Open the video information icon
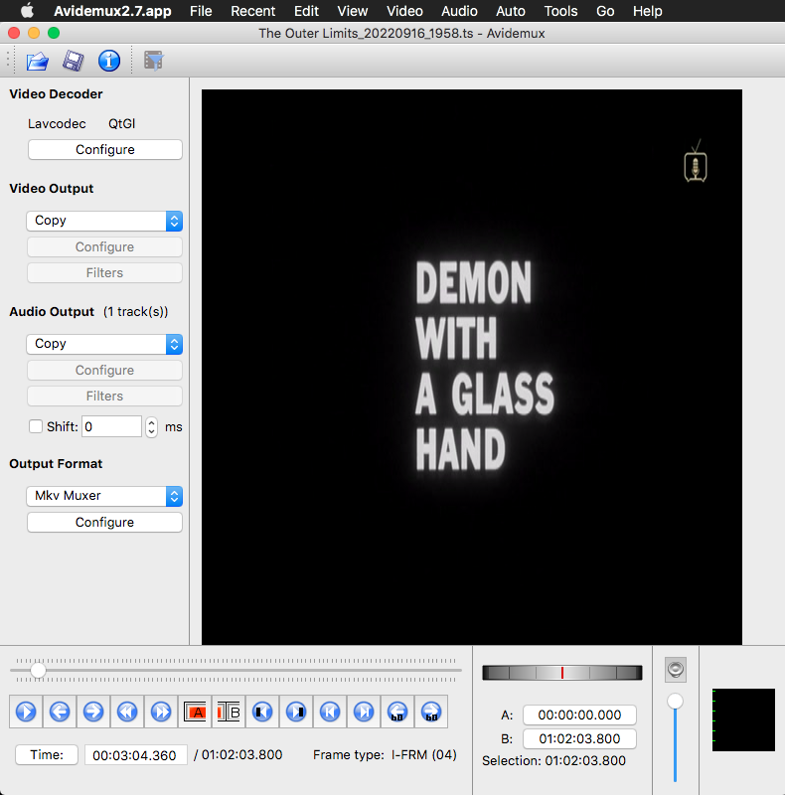 pyautogui.click(x=108, y=62)
